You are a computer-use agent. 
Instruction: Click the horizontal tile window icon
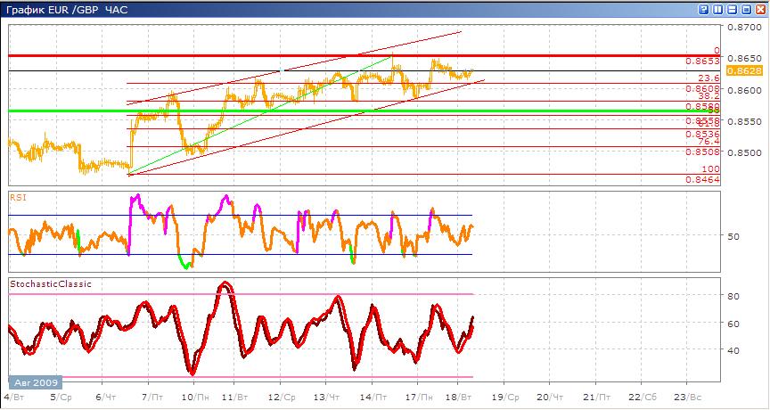point(731,9)
